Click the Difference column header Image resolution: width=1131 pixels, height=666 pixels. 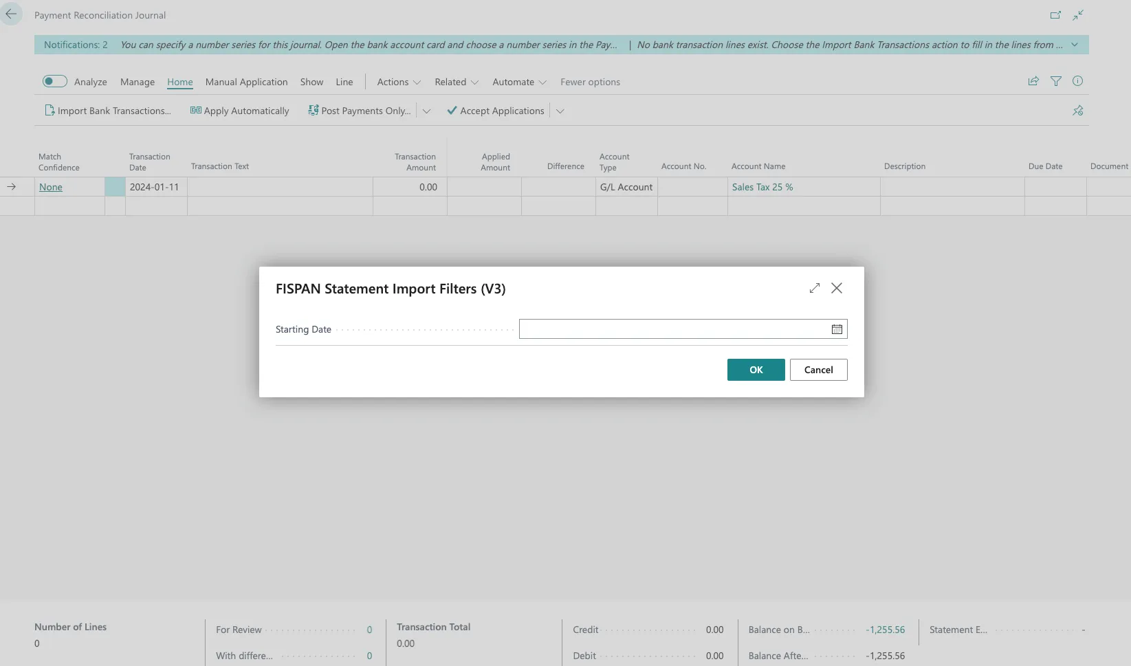click(565, 166)
